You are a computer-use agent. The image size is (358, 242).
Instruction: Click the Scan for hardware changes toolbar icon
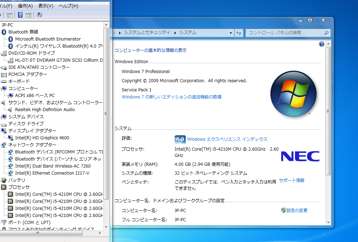pyautogui.click(x=40, y=15)
